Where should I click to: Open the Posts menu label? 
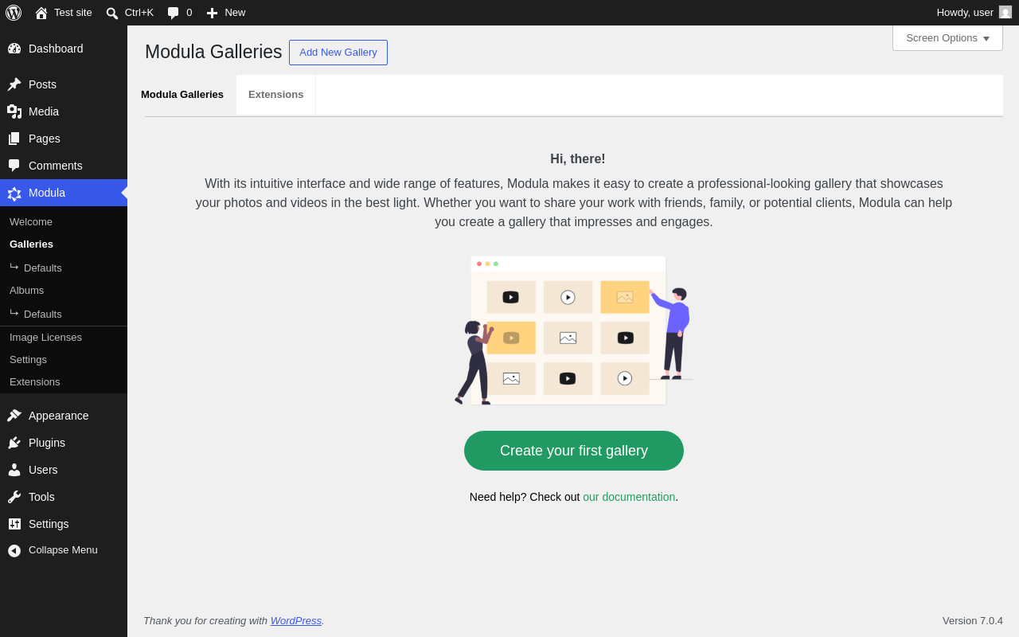point(42,84)
